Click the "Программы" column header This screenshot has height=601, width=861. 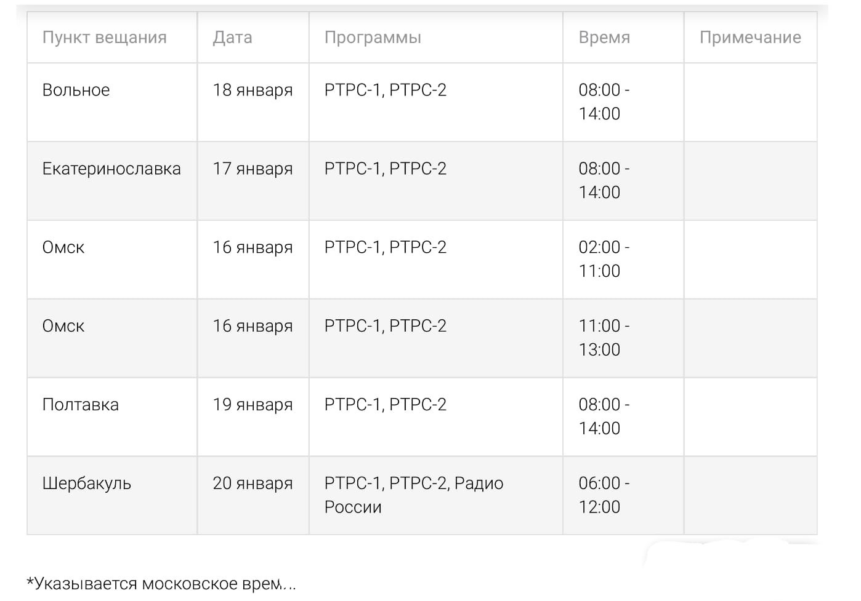click(x=373, y=38)
